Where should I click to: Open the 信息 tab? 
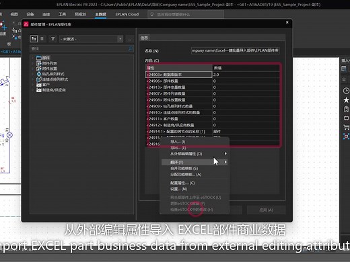point(144,38)
